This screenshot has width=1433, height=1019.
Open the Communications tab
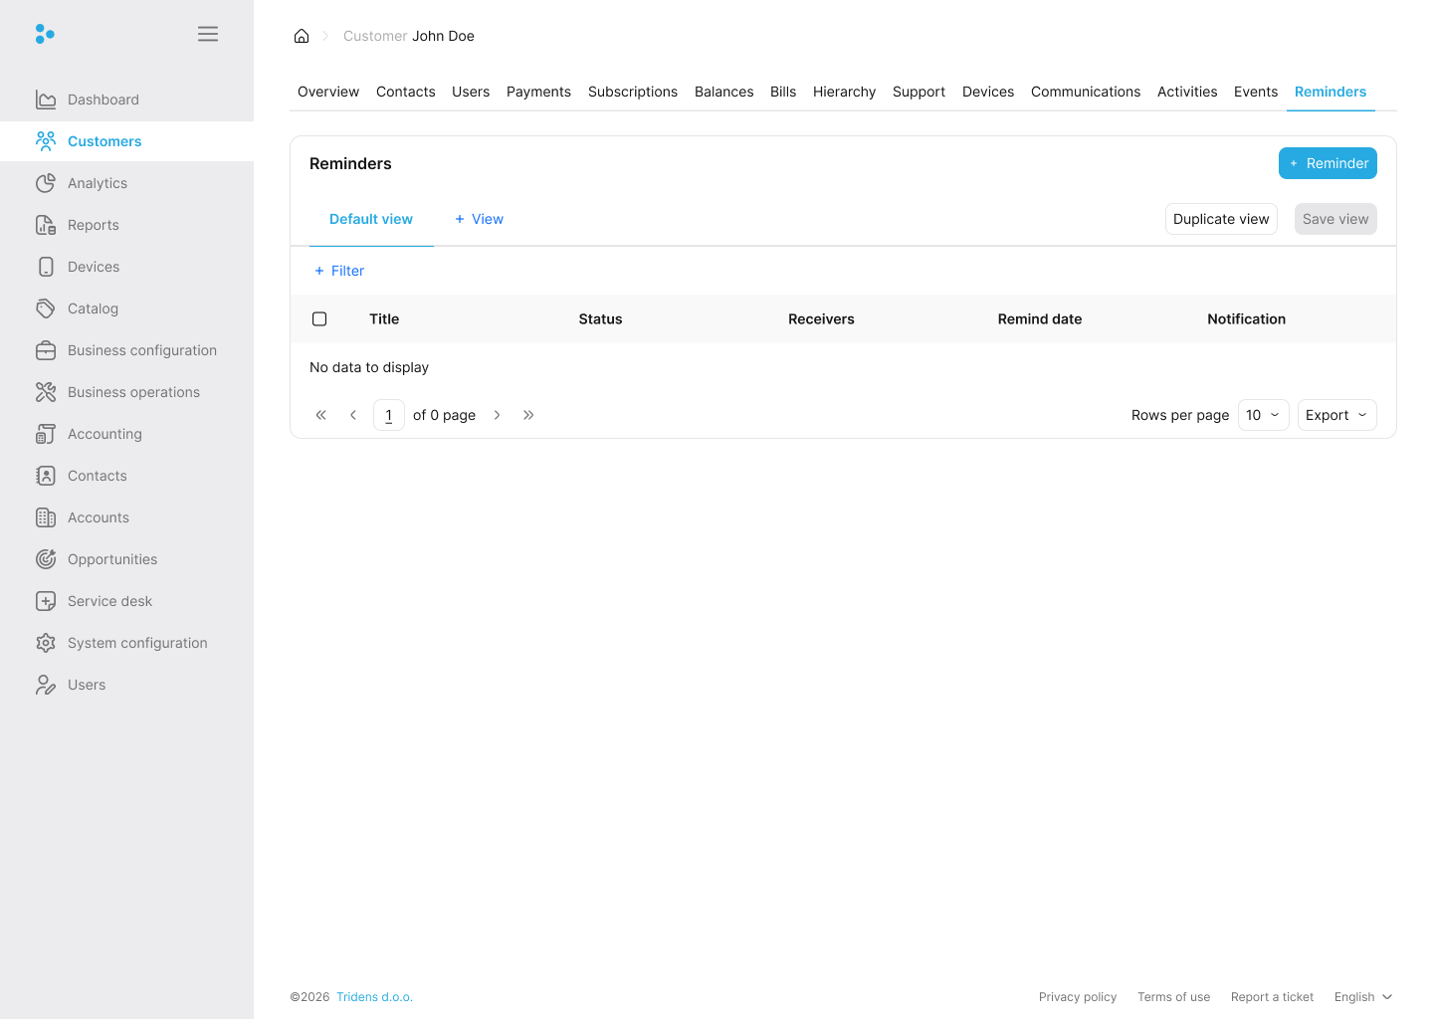(x=1086, y=92)
